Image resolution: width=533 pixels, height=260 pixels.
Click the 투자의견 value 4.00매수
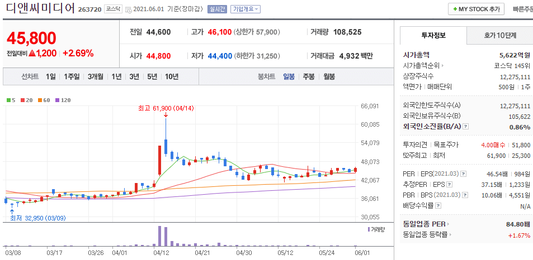point(493,145)
